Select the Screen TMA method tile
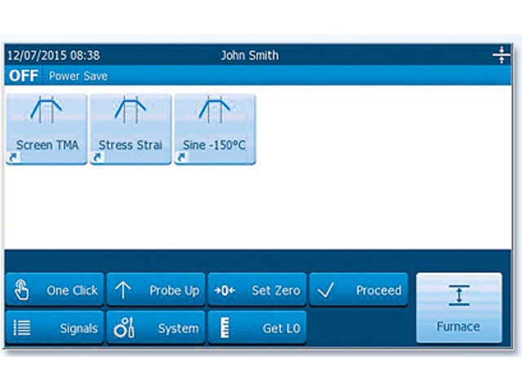The width and height of the screenshot is (522, 391). pyautogui.click(x=46, y=129)
